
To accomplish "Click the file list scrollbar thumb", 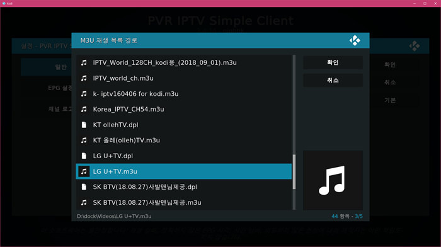I will coord(294,172).
